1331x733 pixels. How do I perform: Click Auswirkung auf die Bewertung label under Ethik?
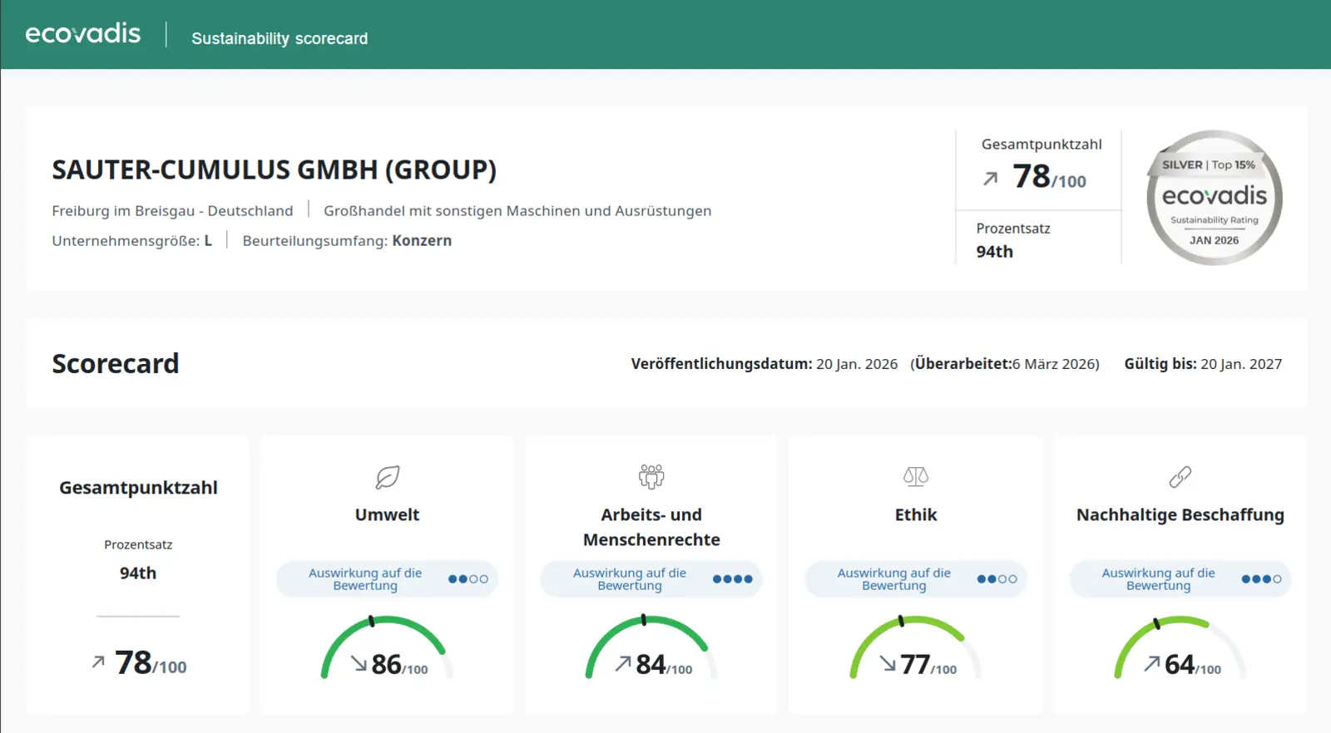point(894,579)
